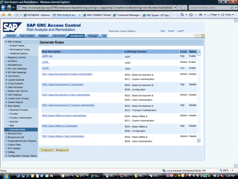The image size is (238, 179).
Task: Select the Generate Rules tree item
Action: tap(21, 130)
